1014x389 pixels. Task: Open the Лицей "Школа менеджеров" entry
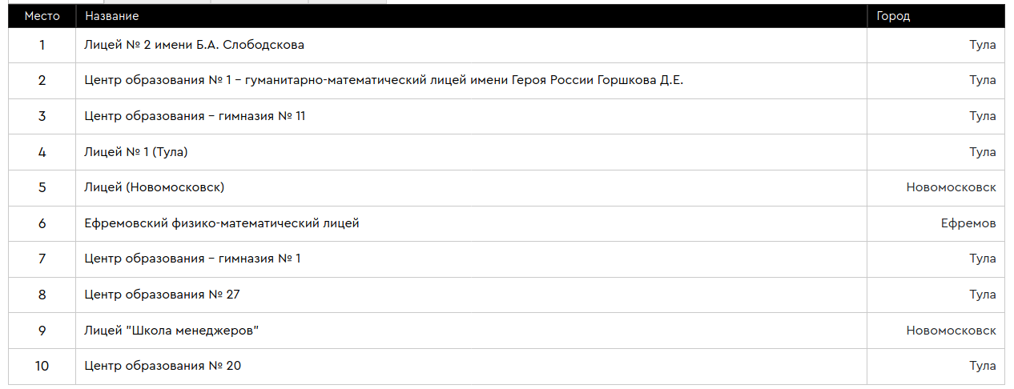171,331
